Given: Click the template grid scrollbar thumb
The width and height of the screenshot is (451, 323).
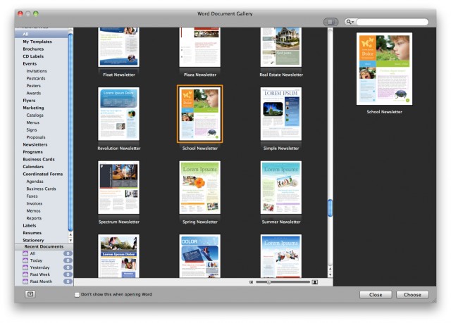Looking at the screenshot, I should 330,208.
